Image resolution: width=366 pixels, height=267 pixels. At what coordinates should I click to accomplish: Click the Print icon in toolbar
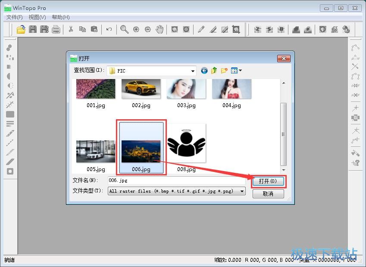tap(56, 29)
